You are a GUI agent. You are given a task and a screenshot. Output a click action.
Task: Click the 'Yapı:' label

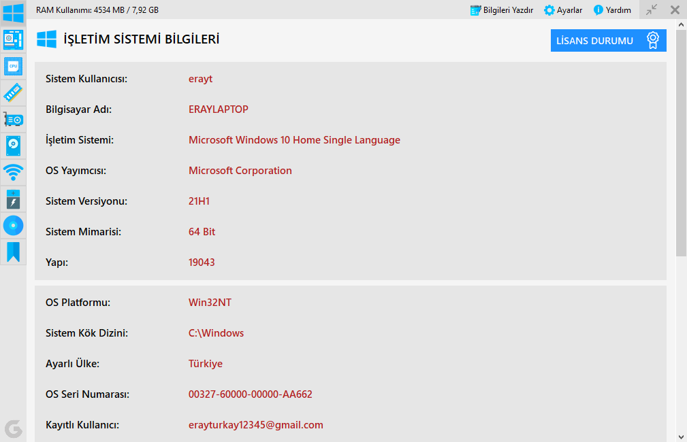[57, 262]
